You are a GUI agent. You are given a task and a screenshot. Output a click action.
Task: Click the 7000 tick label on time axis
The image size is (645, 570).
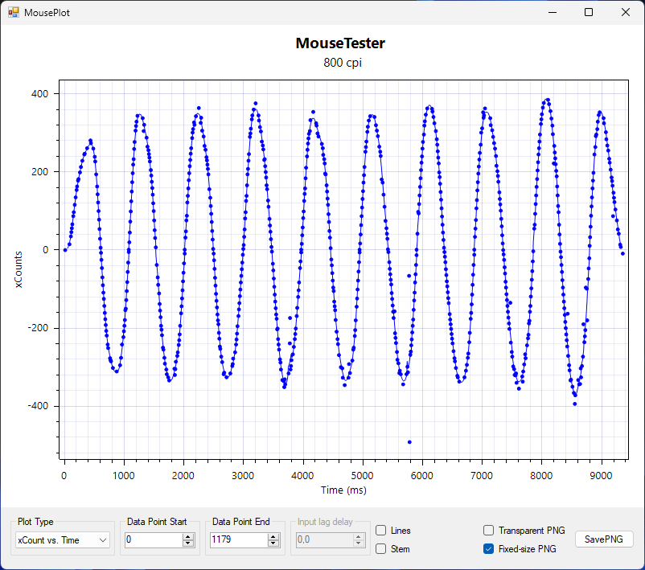481,476
